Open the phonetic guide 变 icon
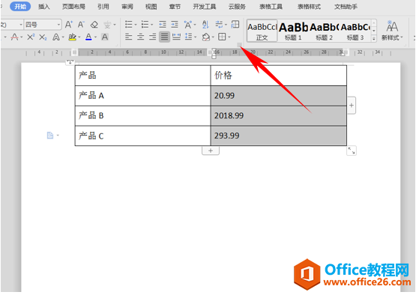Image resolution: width=416 pixels, height=295 pixels. tap(107, 25)
